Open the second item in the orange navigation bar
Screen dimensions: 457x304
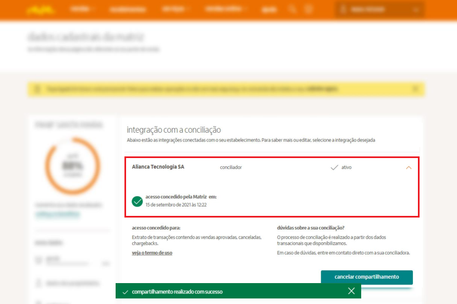pos(128,9)
